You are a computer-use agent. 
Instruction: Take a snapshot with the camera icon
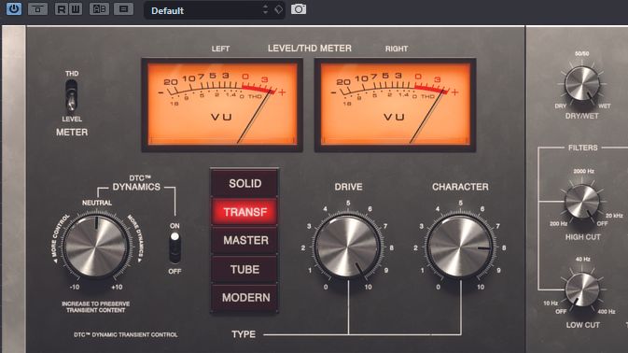coord(299,9)
